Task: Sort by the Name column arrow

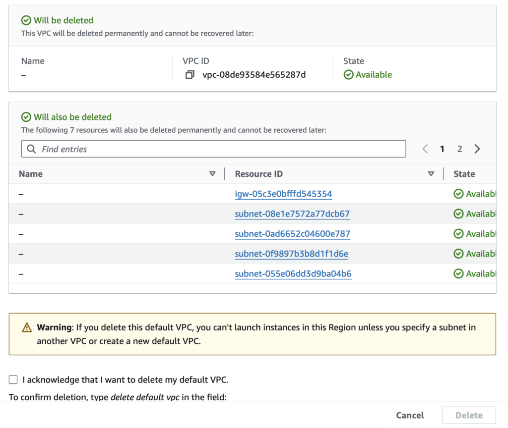Action: point(212,174)
